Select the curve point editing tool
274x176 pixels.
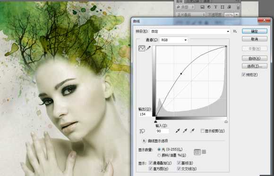click(142, 48)
